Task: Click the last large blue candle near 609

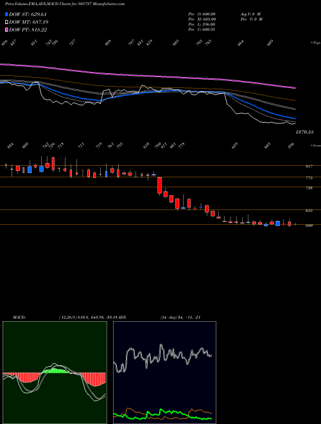Action: [x=277, y=224]
